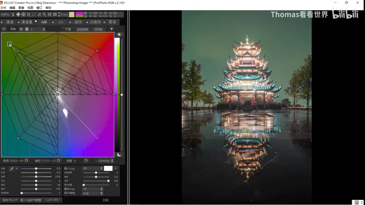Click the 平滑 smooth button
This screenshot has height=205, width=365.
68,29
